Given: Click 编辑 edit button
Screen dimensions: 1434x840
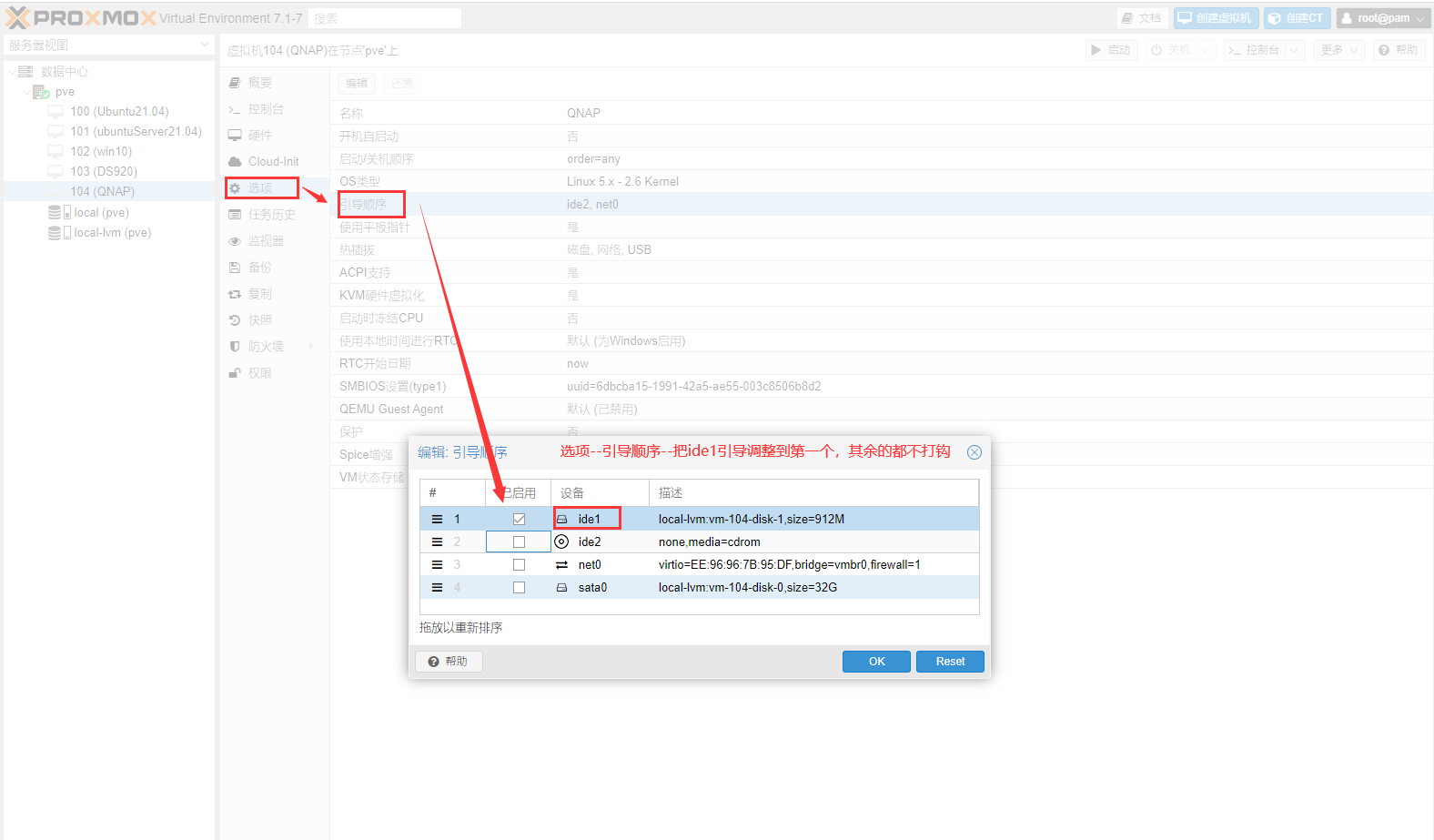Looking at the screenshot, I should (x=357, y=83).
